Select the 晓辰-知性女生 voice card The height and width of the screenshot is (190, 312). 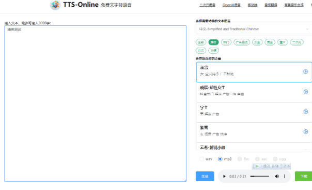point(254,92)
